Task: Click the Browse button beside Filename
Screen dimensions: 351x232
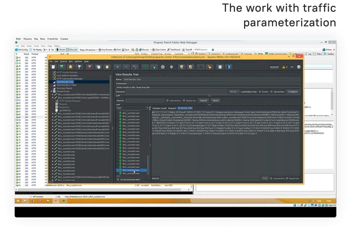Action: 233,92
